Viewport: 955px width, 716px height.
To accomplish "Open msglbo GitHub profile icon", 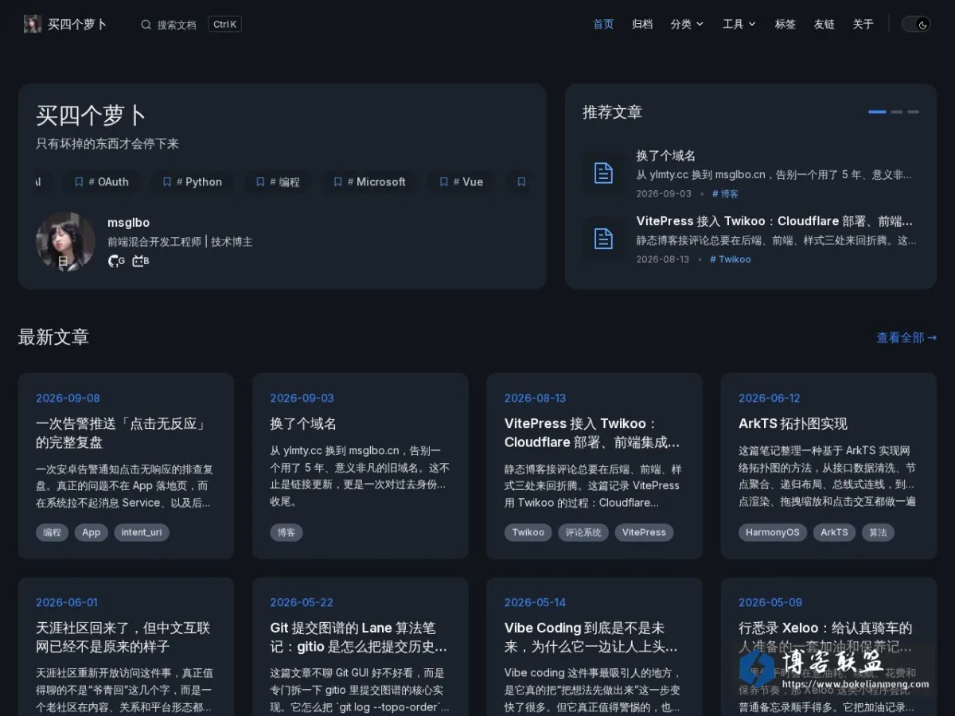I will coord(116,261).
